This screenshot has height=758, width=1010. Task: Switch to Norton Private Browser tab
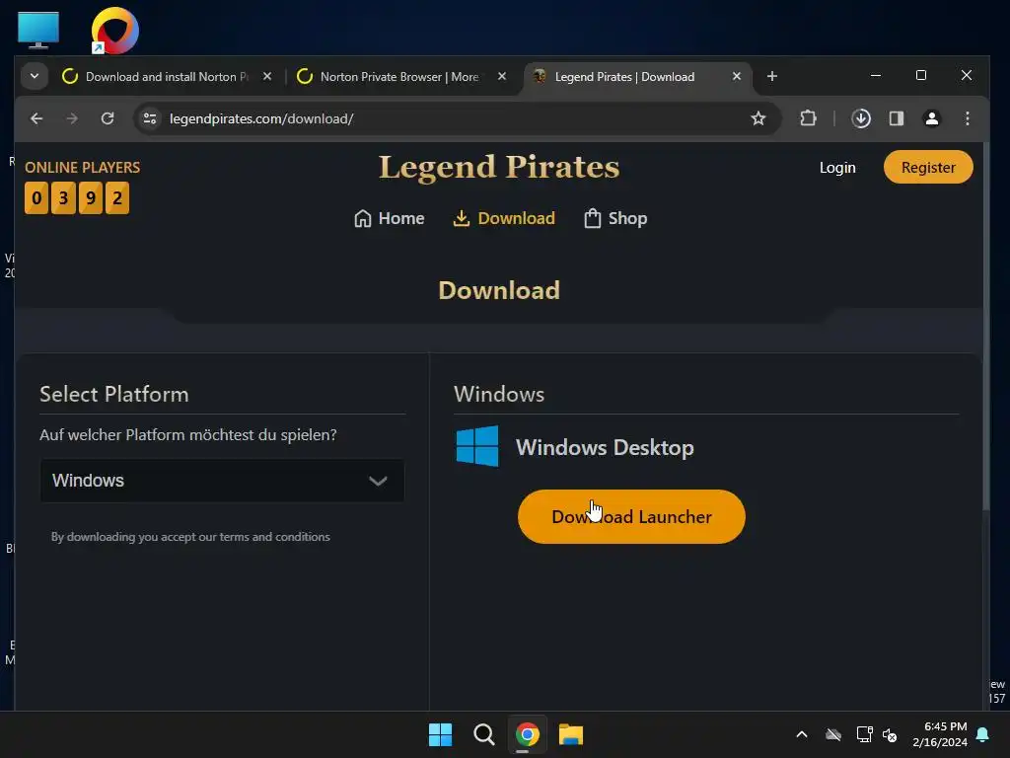(x=399, y=77)
